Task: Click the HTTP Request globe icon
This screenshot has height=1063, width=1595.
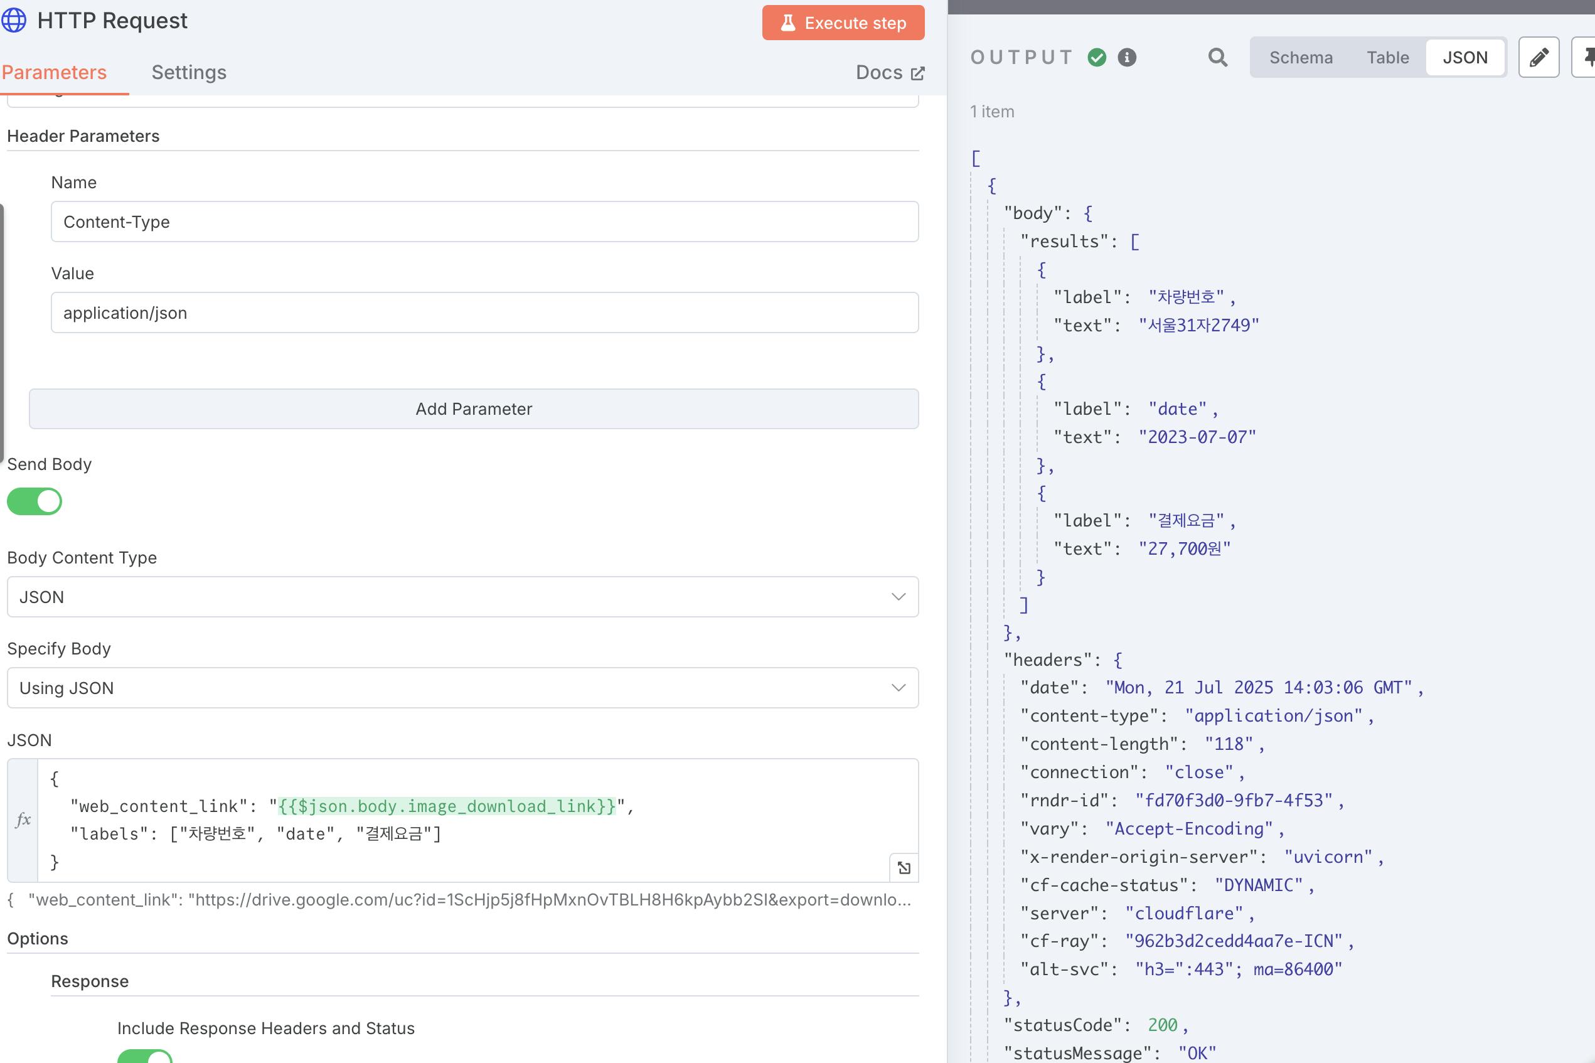Action: pos(14,20)
